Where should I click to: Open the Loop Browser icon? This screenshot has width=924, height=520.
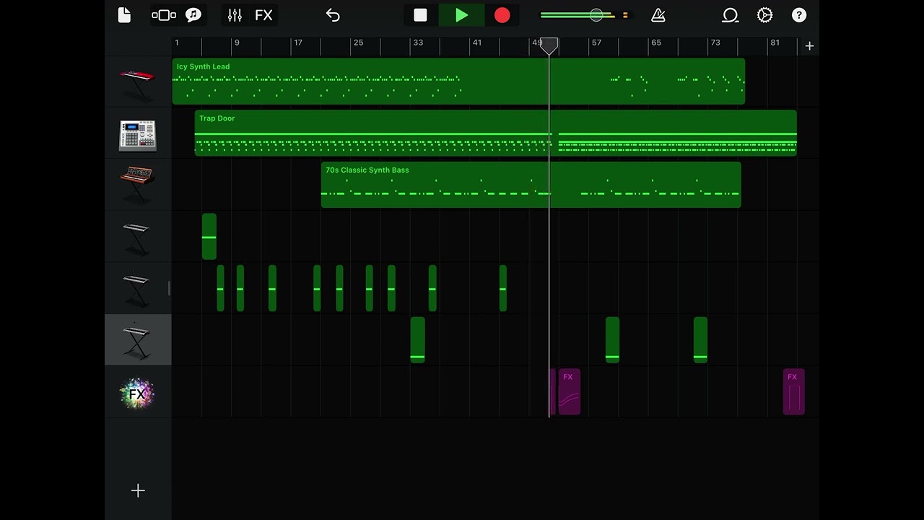(x=731, y=15)
